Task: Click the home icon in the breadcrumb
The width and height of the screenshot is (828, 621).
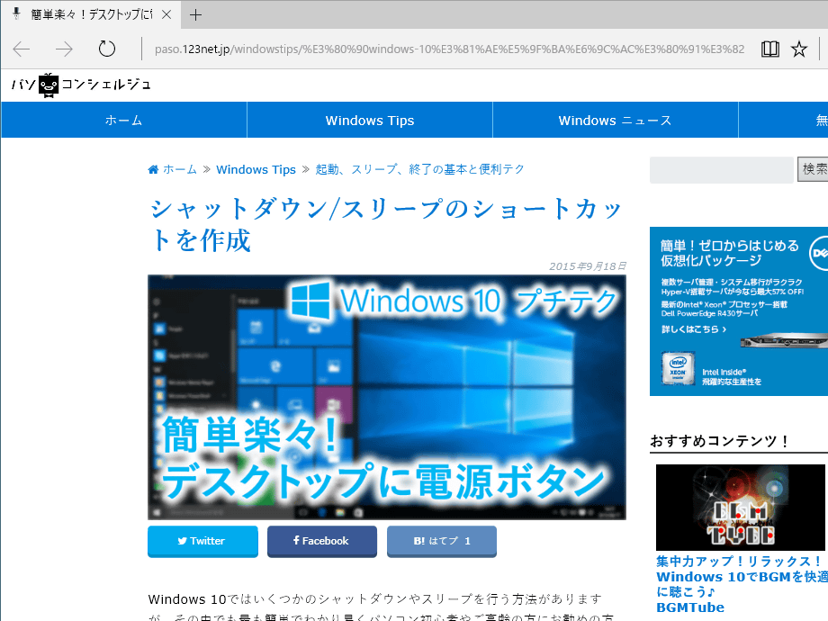Action: (153, 169)
